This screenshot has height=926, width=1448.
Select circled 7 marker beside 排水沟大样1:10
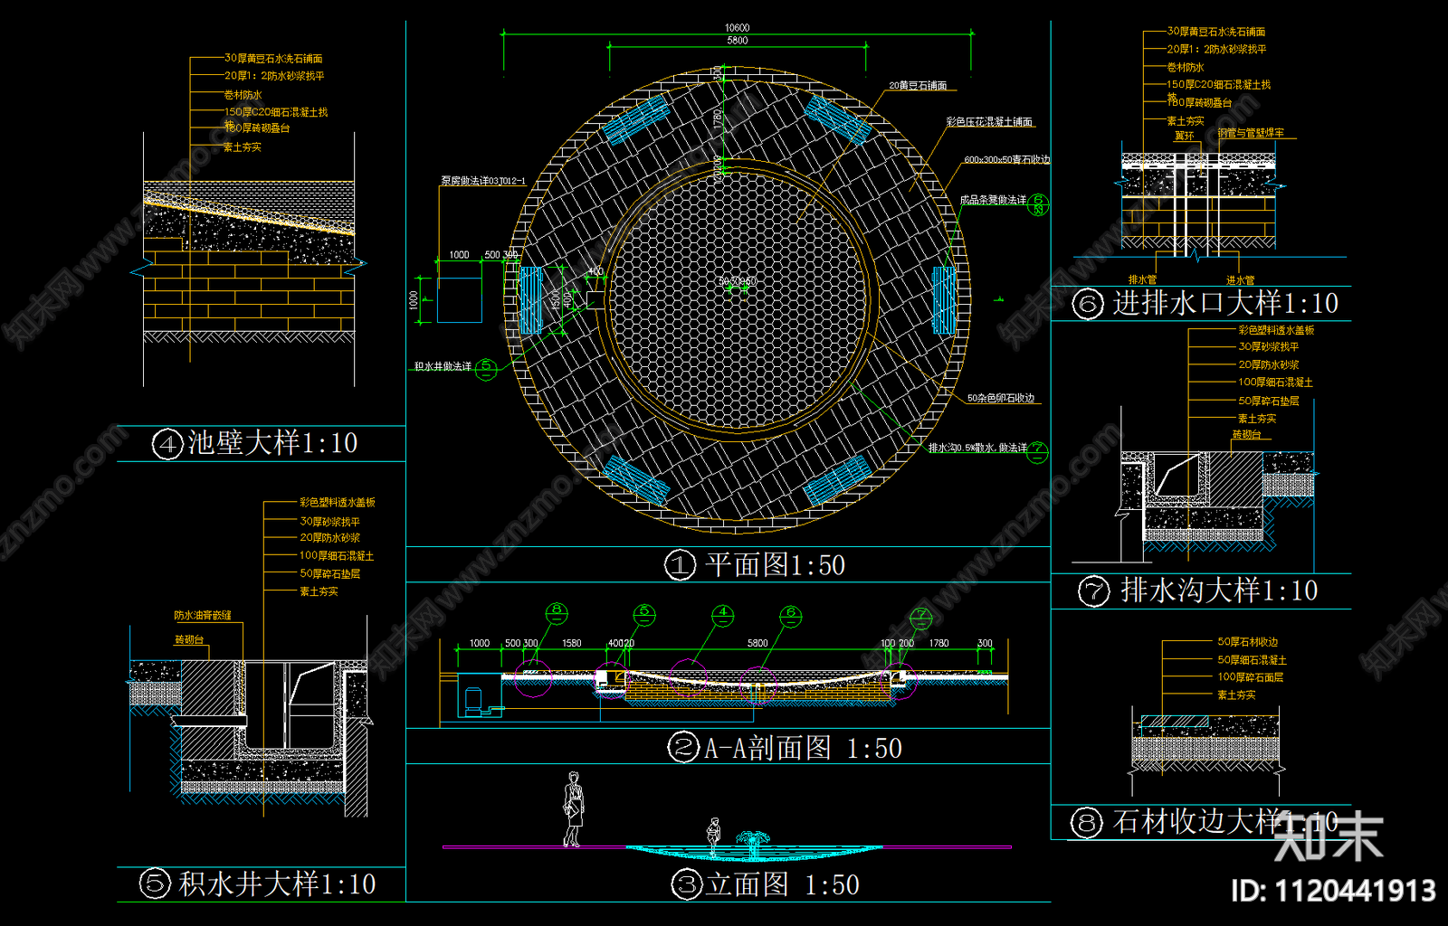pos(1093,591)
